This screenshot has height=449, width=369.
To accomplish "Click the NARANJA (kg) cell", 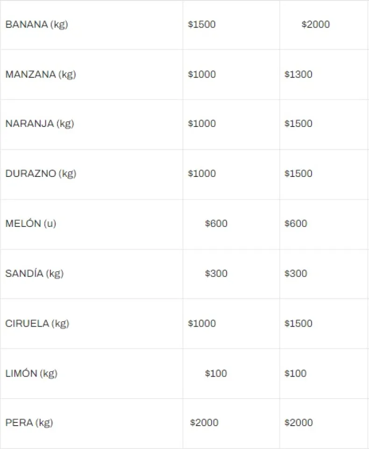I will point(40,124).
